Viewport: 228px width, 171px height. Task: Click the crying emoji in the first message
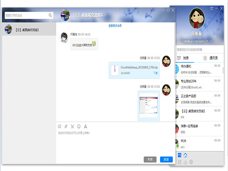click(x=94, y=43)
